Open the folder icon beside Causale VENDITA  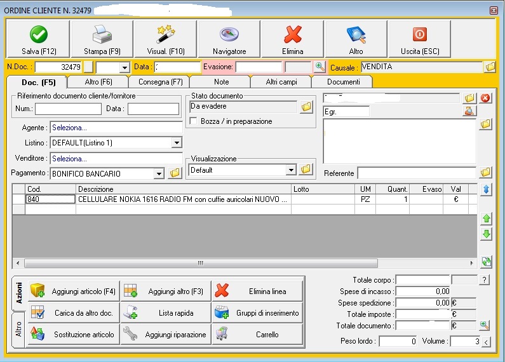(x=490, y=67)
